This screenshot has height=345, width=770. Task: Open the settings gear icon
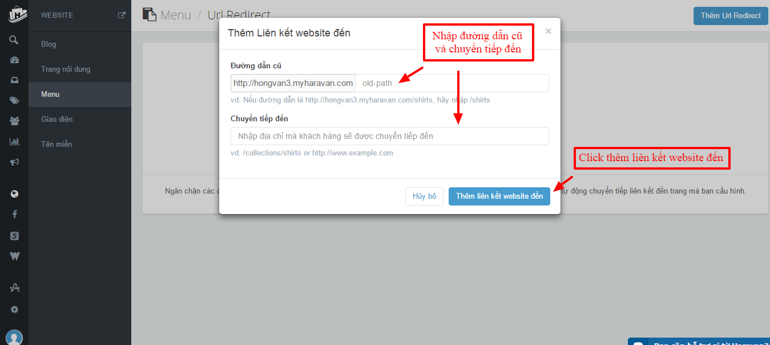click(x=14, y=310)
